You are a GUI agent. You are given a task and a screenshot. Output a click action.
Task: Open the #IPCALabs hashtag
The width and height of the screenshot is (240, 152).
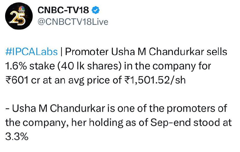(31, 52)
